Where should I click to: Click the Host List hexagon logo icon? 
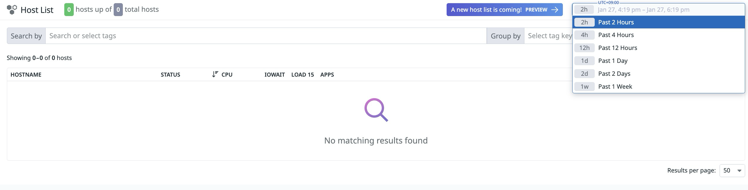[12, 9]
